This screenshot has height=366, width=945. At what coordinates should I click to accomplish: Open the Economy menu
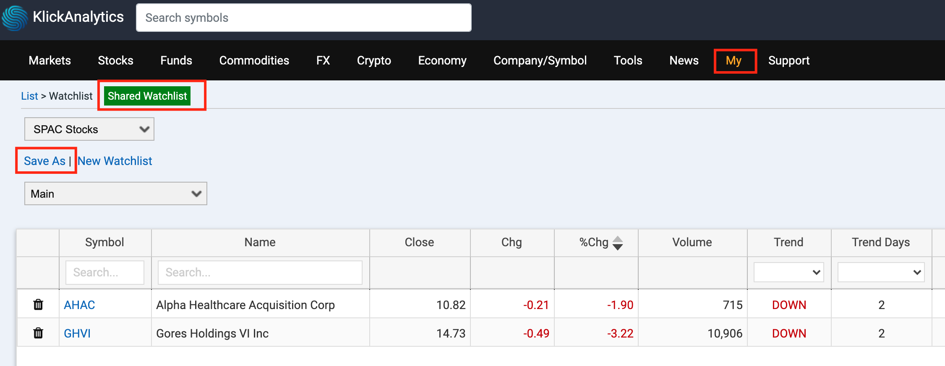pyautogui.click(x=442, y=60)
